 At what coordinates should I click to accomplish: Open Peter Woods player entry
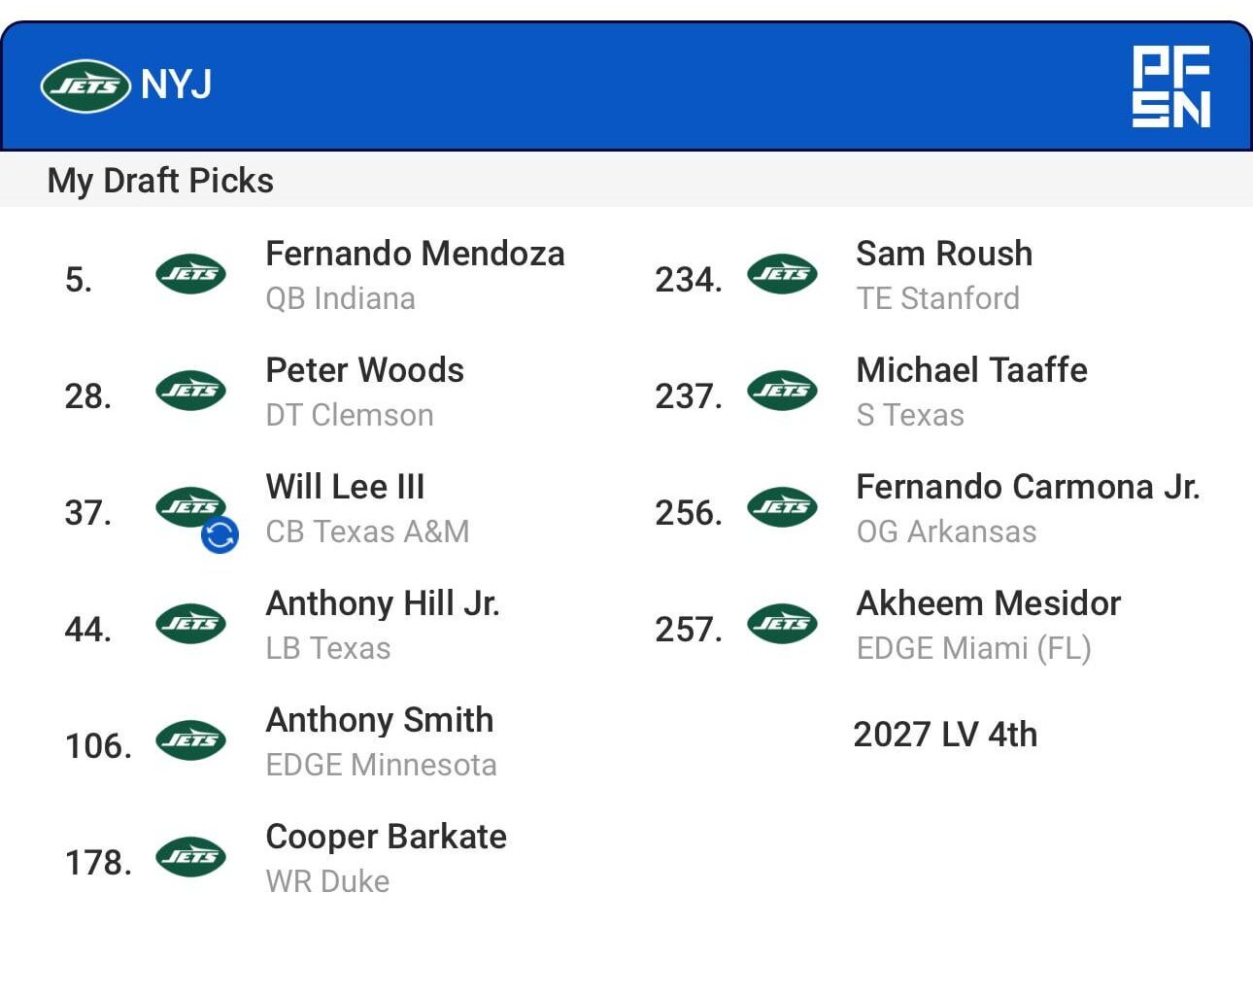(x=364, y=371)
